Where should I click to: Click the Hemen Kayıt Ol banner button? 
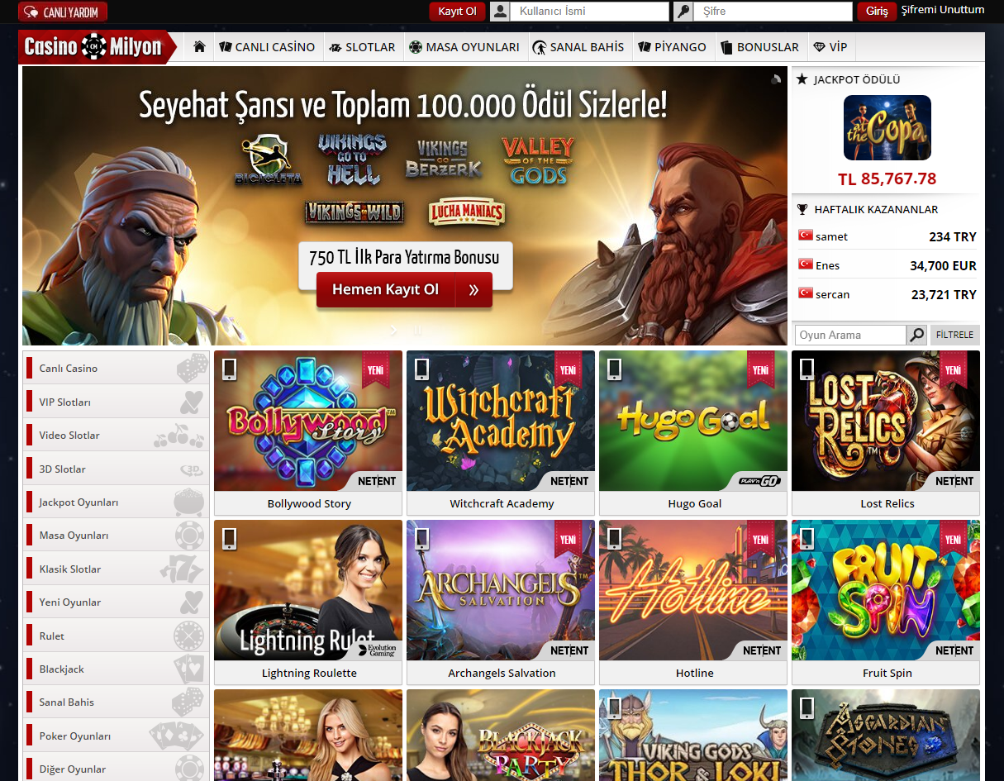point(404,290)
